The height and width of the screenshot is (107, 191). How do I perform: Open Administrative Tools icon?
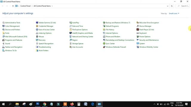(x=3, y=23)
